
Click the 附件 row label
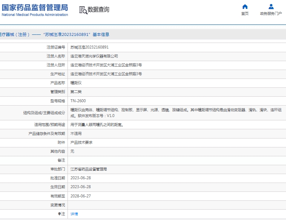(x=61, y=143)
